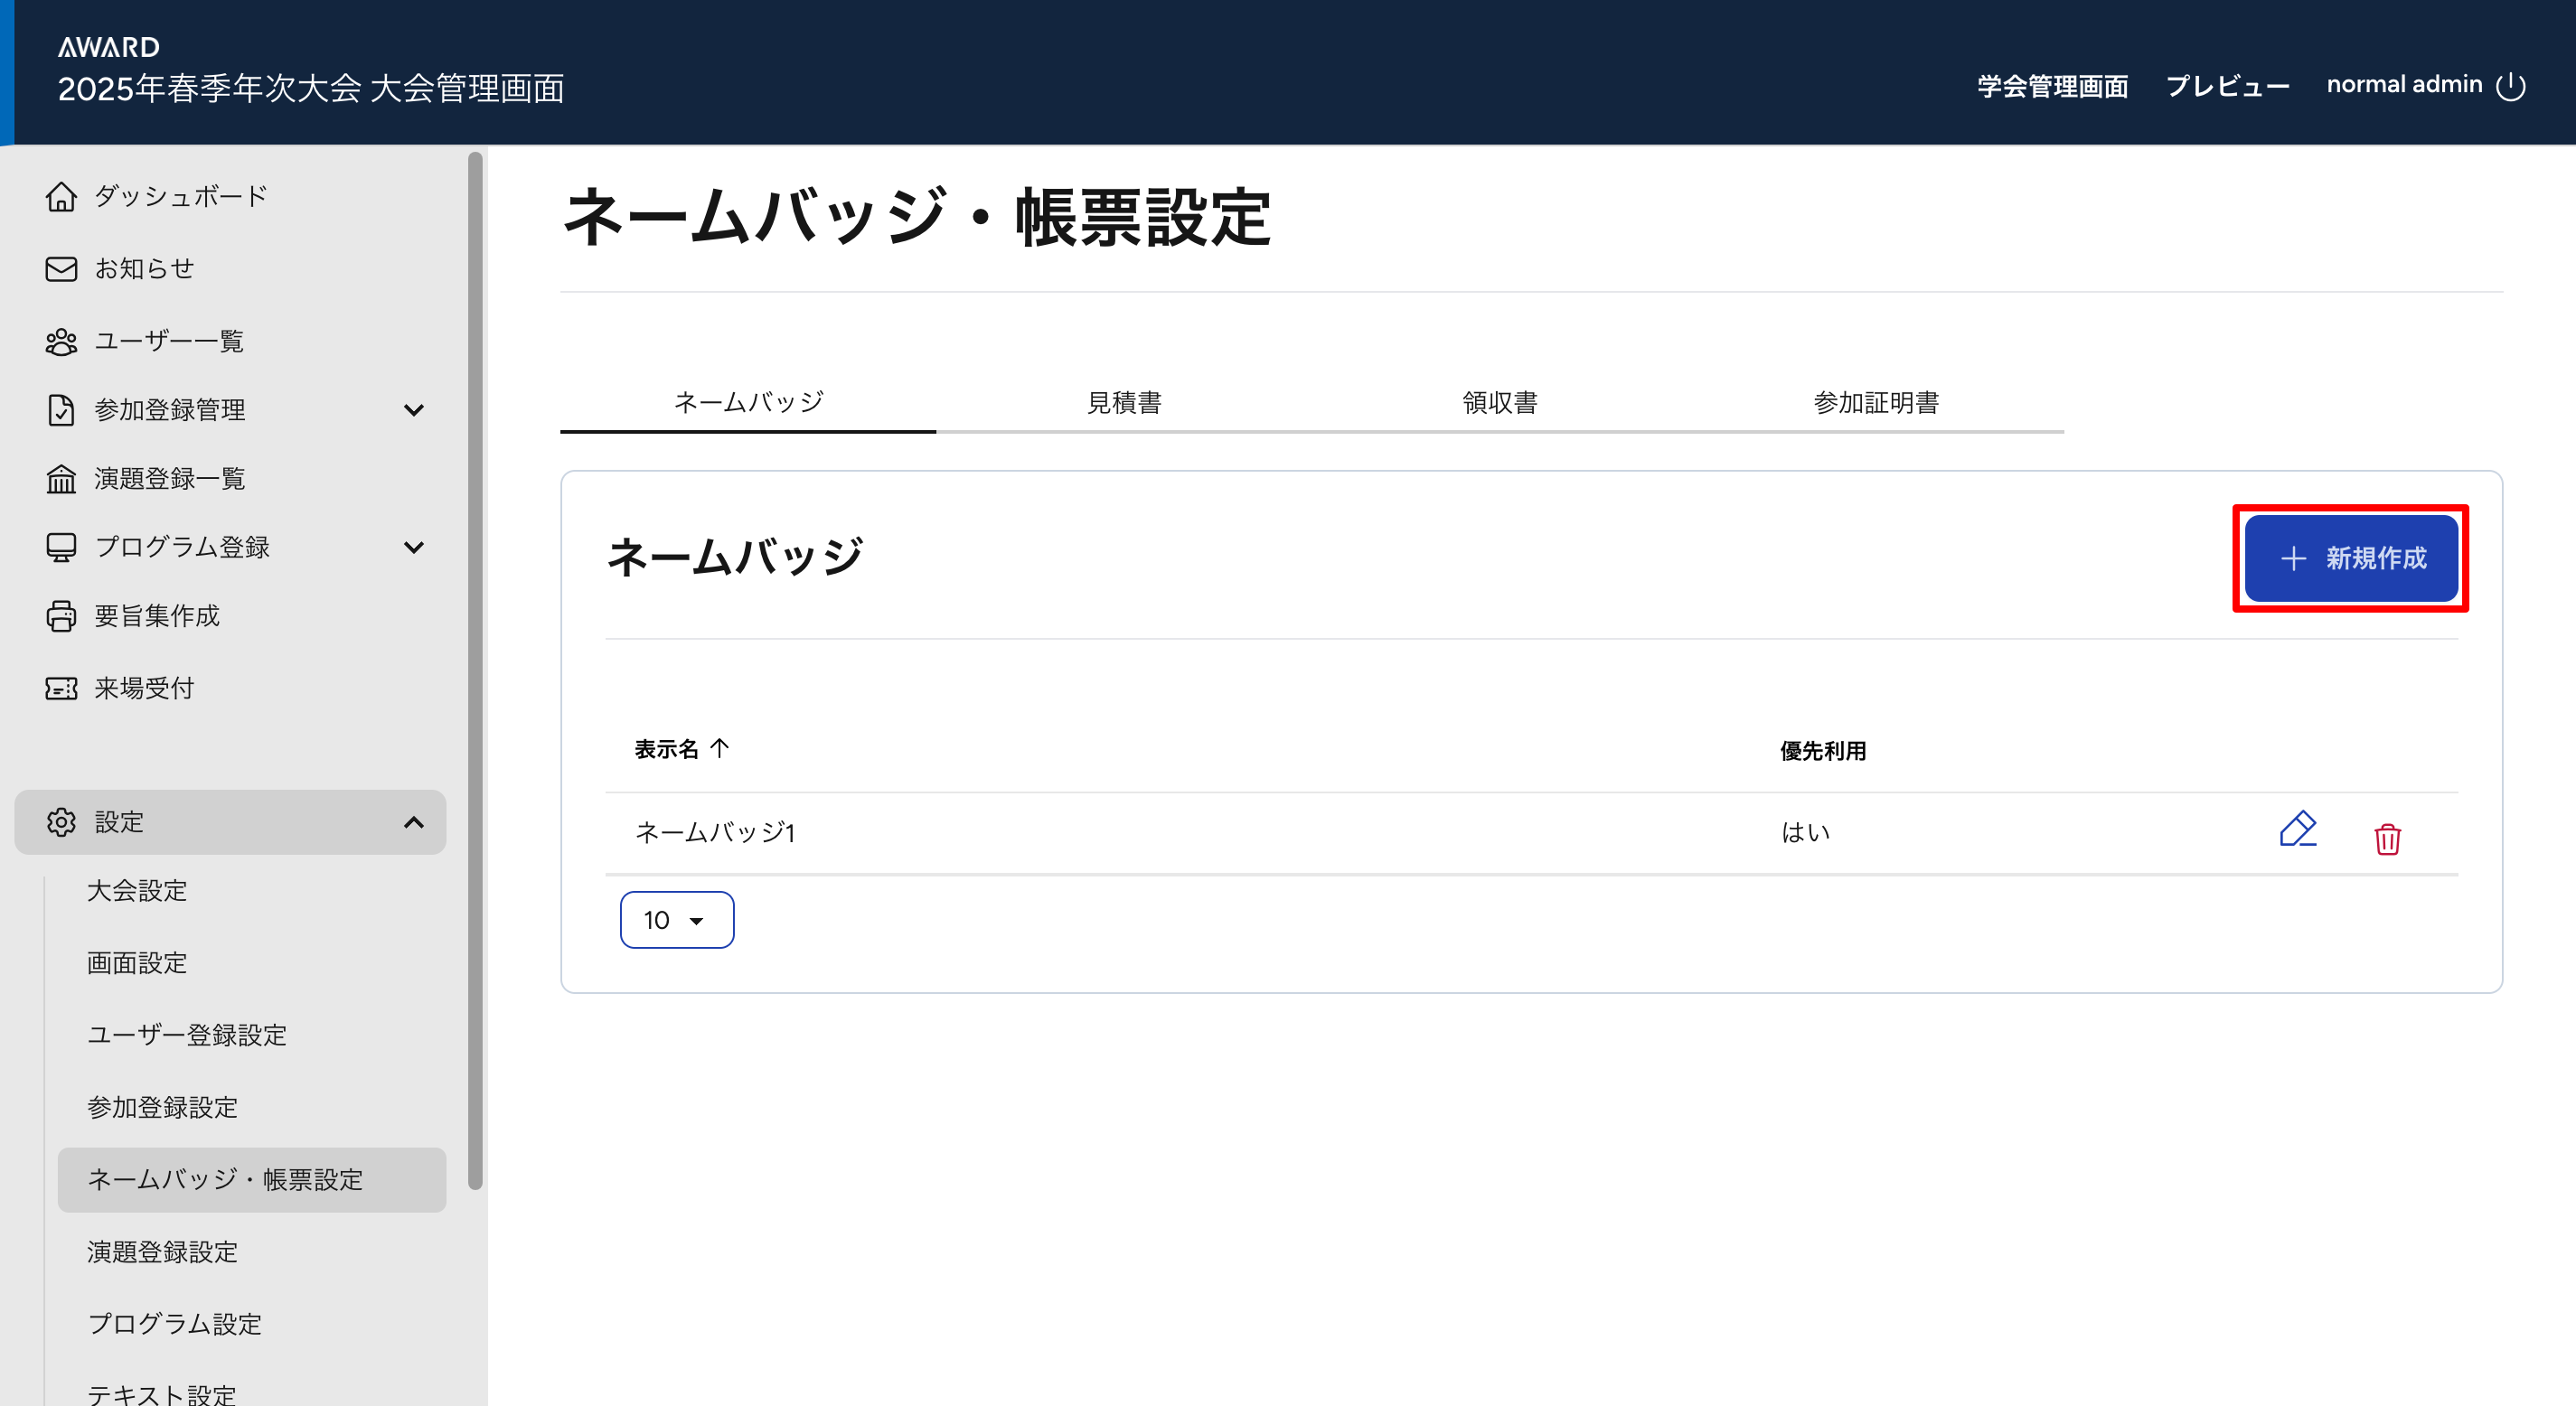Open the 参加証明書 tab
The height and width of the screenshot is (1406, 2576).
[1876, 402]
